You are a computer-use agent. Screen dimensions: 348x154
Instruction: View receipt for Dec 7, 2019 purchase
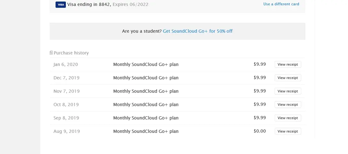click(288, 78)
